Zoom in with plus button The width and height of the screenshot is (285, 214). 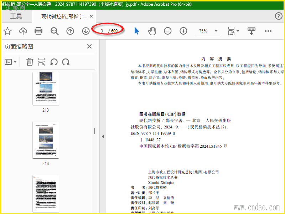coord(183,31)
